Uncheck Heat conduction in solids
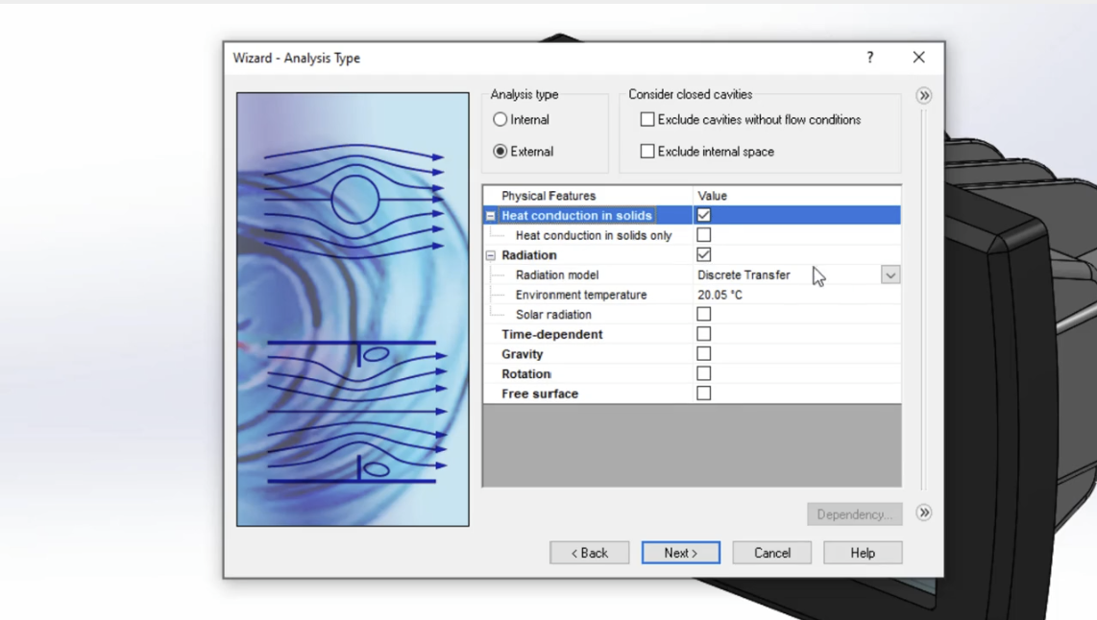This screenshot has height=620, width=1097. [703, 215]
